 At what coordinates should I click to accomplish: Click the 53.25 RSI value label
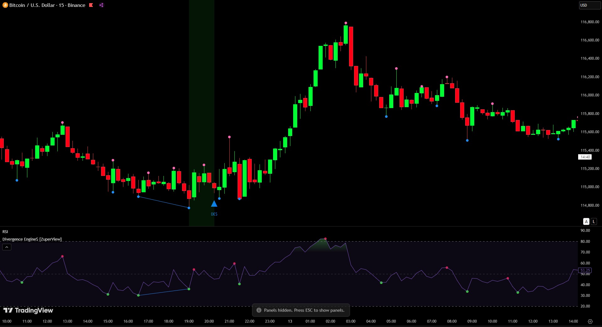(x=585, y=270)
